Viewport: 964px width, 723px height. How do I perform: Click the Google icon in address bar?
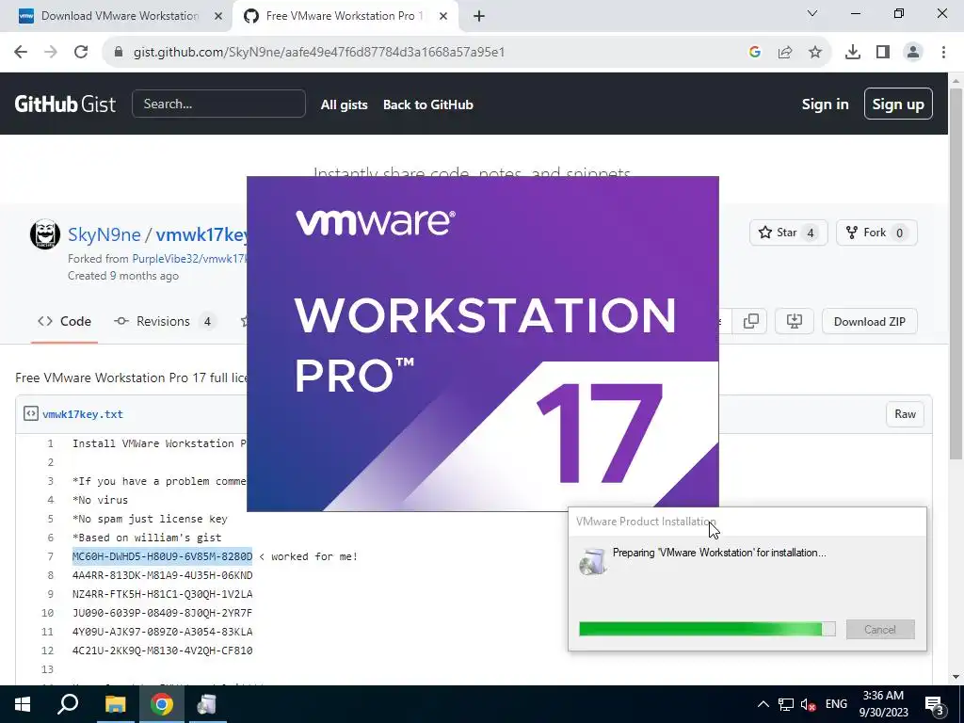coord(754,53)
